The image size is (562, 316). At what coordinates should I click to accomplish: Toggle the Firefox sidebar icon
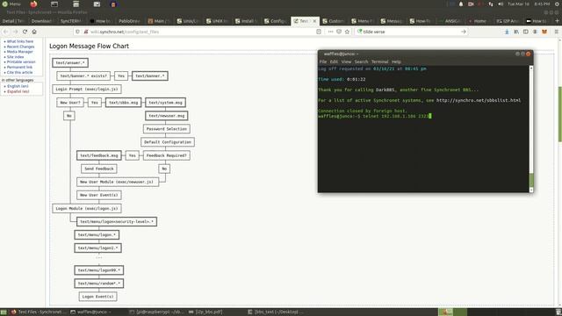click(x=525, y=32)
